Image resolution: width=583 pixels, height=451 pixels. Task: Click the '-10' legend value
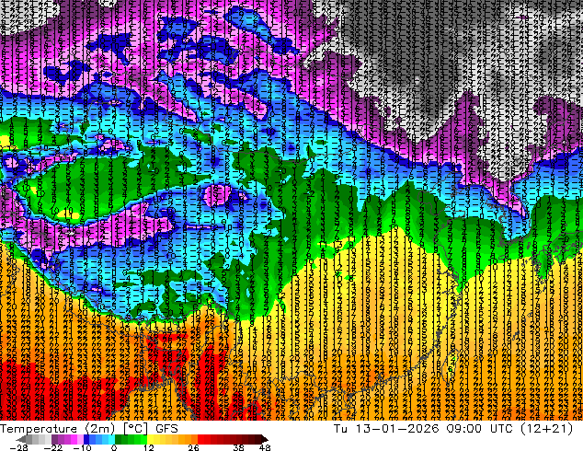point(82,447)
